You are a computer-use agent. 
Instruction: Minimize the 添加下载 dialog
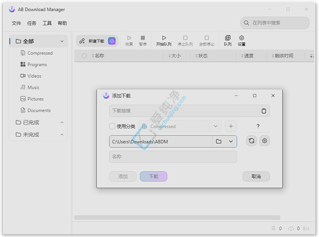click(236, 96)
